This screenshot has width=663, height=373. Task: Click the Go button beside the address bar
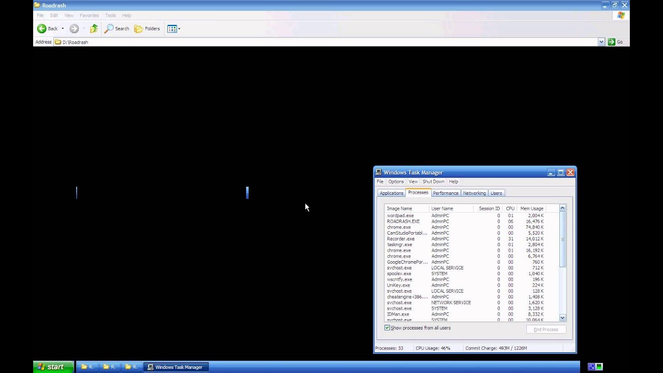point(615,42)
